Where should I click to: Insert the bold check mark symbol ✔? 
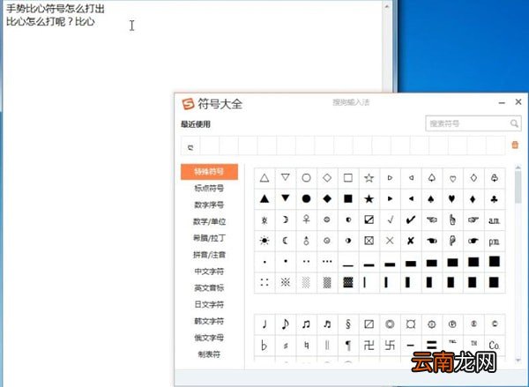point(411,220)
